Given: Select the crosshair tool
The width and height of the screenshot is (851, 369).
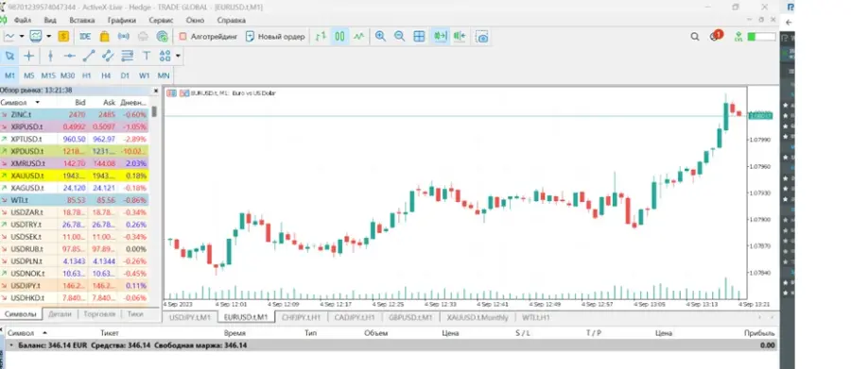Looking at the screenshot, I should pyautogui.click(x=28, y=56).
